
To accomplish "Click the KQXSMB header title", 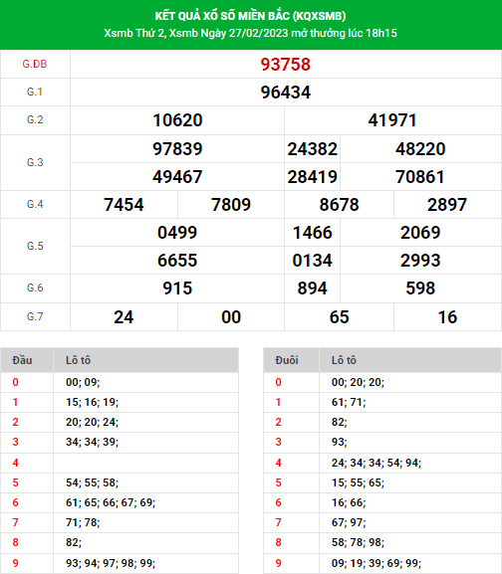I will (250, 16).
